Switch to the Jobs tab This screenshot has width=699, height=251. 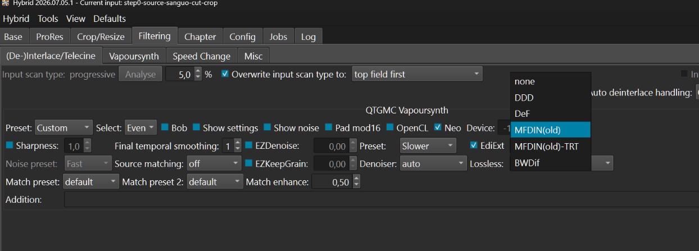pyautogui.click(x=278, y=36)
